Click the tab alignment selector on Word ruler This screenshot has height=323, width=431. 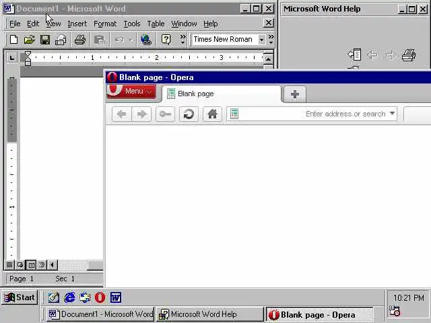click(x=12, y=58)
